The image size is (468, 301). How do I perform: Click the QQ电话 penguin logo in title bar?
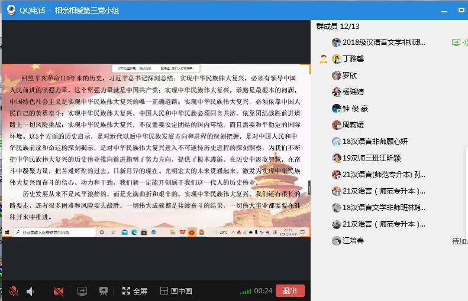[x=11, y=10]
